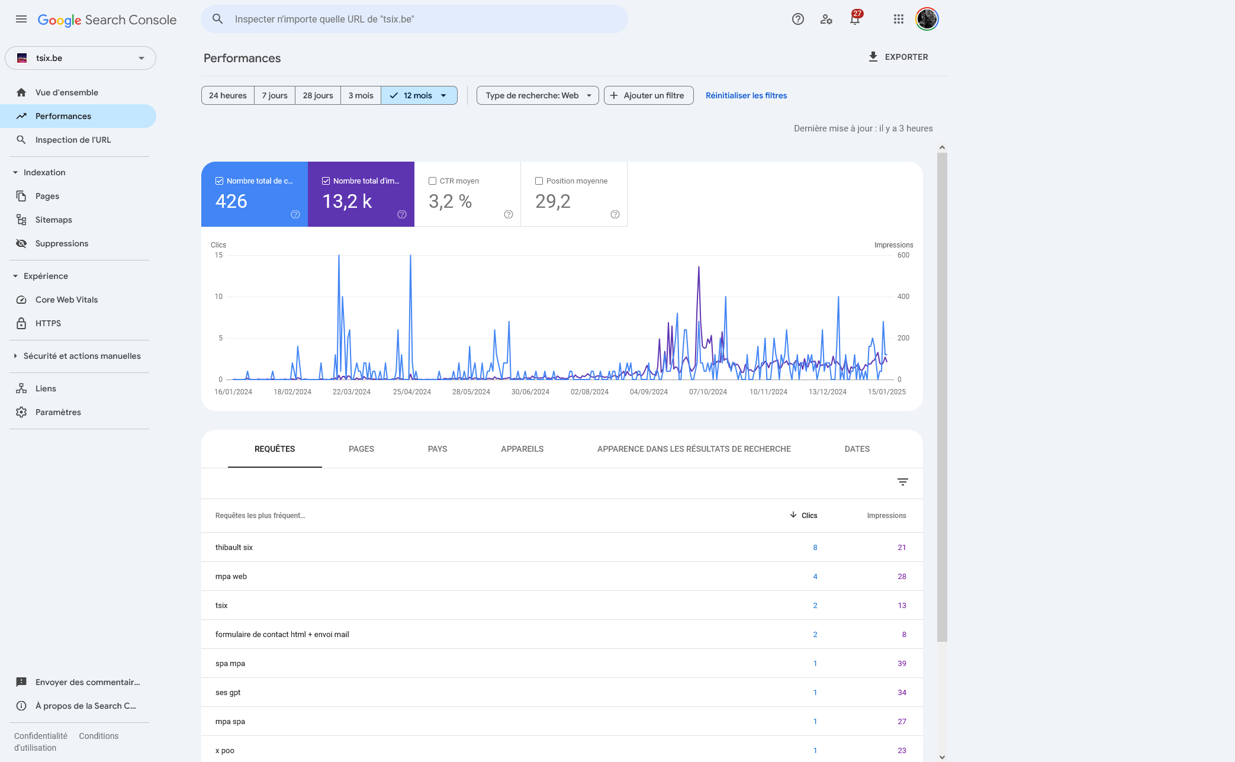The height and width of the screenshot is (762, 1235).
Task: Uncheck Nombre total de clics metric
Action: click(219, 181)
